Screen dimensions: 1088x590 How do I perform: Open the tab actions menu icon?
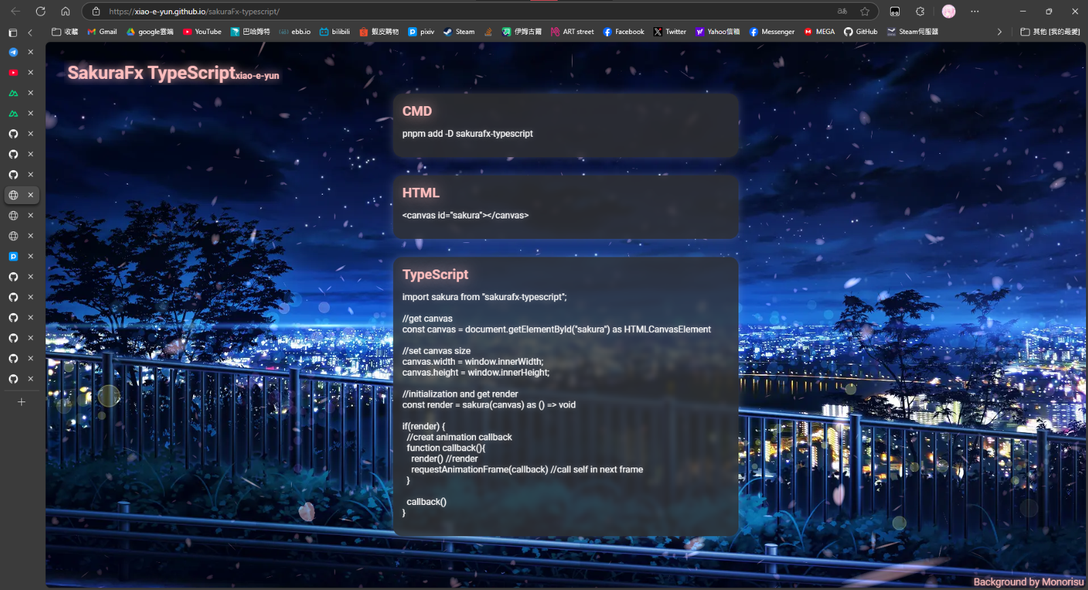(x=13, y=32)
